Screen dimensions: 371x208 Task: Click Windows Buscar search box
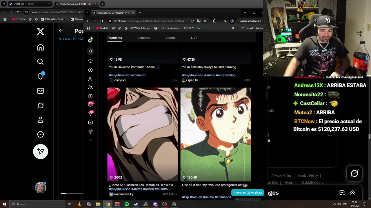click(37, 204)
